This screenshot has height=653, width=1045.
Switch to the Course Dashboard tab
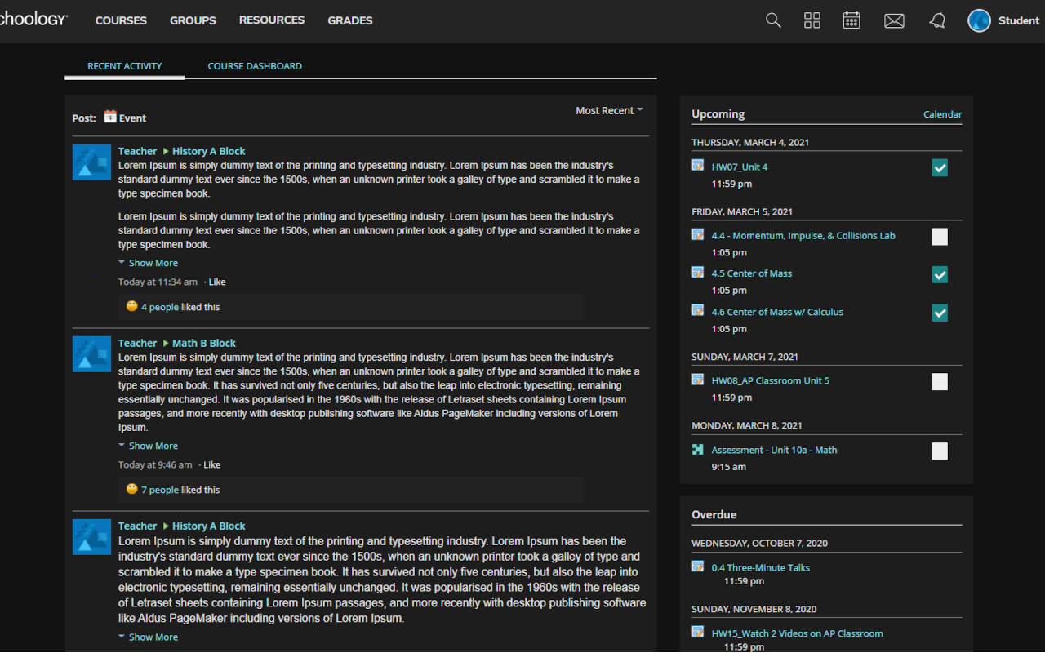pos(255,65)
